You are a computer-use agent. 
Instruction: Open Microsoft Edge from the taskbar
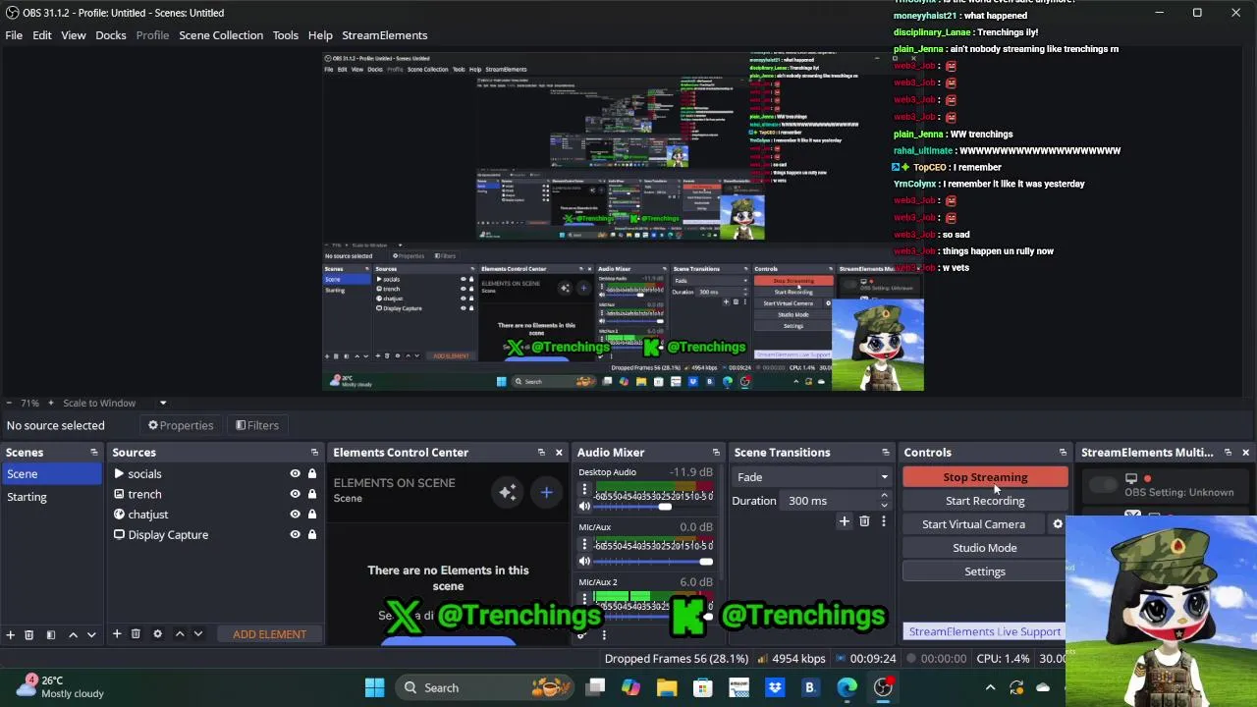[847, 687]
